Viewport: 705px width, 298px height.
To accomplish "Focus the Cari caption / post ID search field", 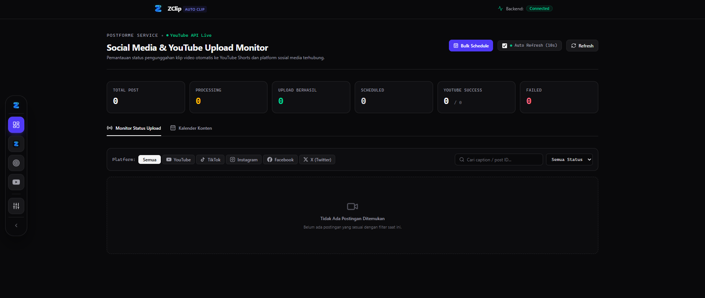I will pos(499,159).
